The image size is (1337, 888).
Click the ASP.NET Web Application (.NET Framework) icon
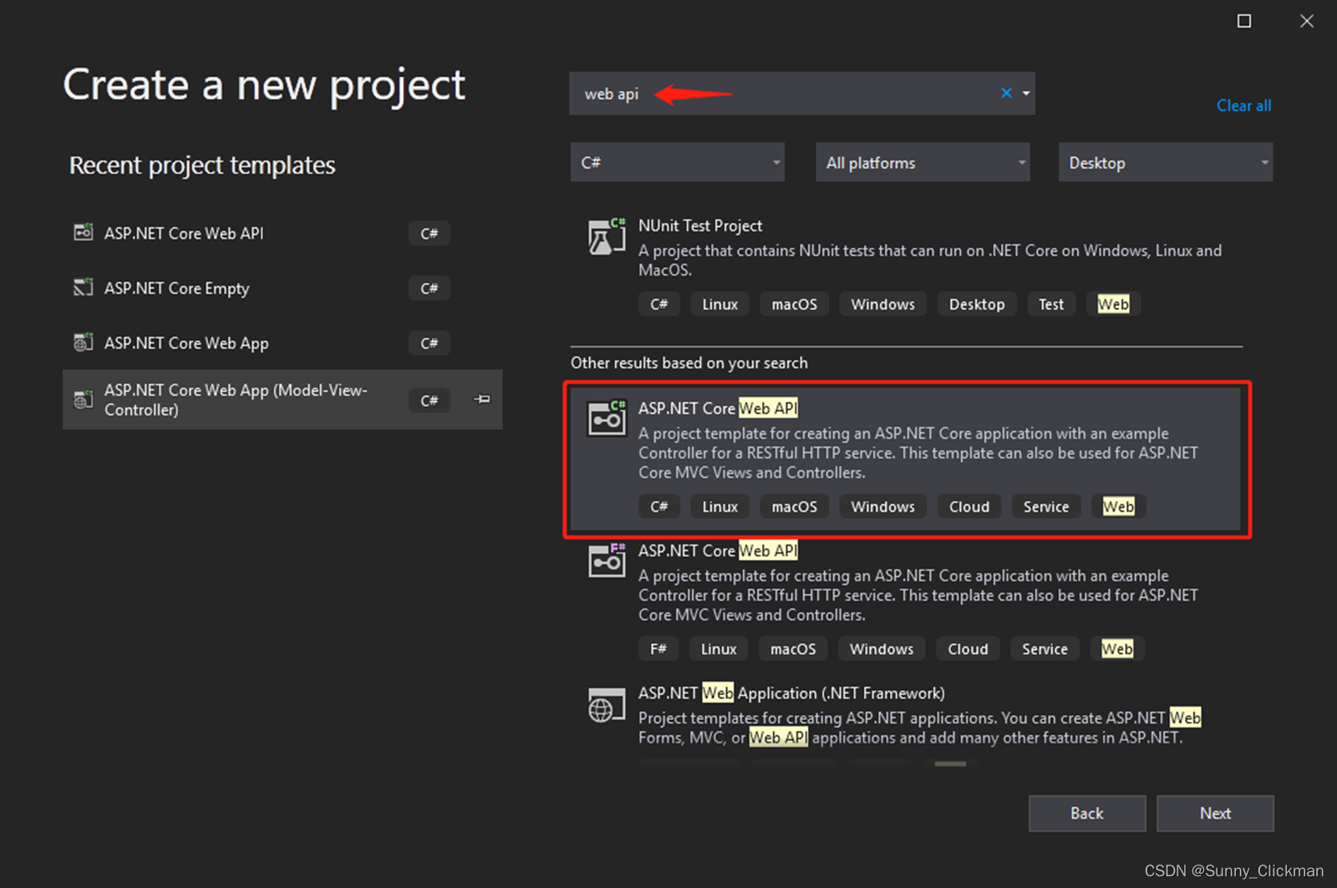pos(607,707)
